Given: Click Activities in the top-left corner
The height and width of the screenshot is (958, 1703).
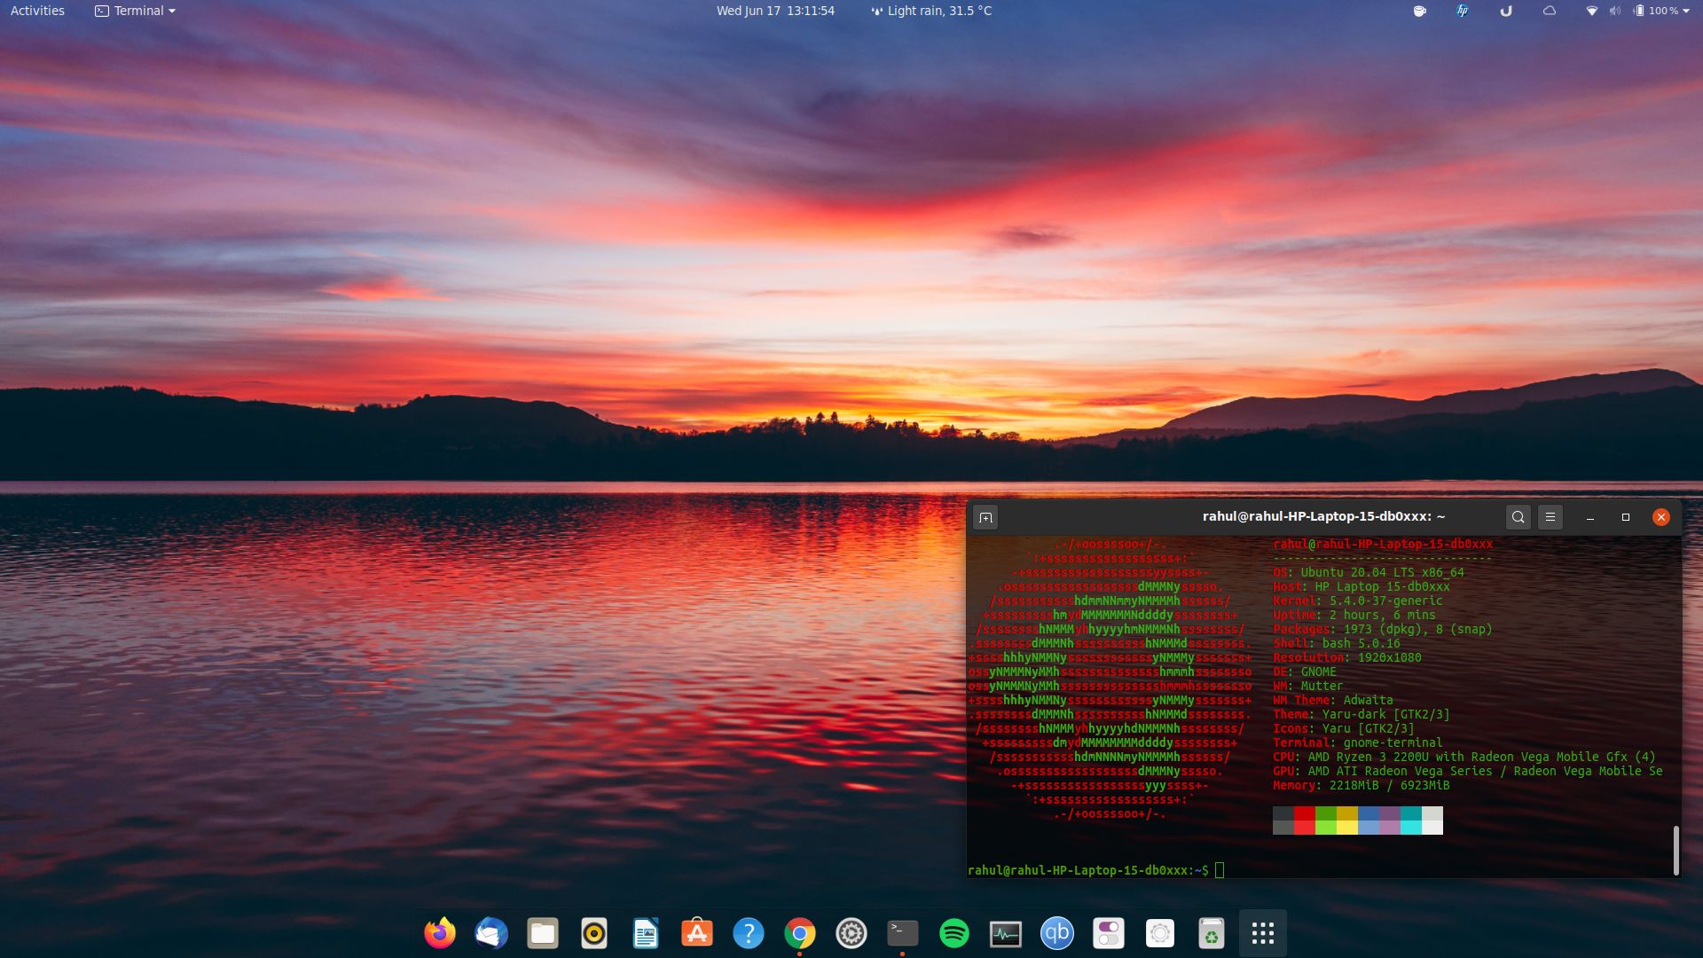Looking at the screenshot, I should pyautogui.click(x=36, y=11).
